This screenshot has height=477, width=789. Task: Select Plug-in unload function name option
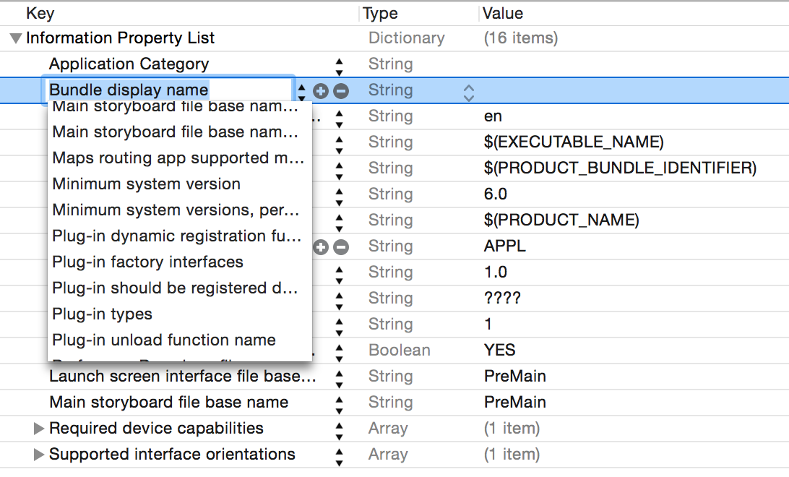163,340
